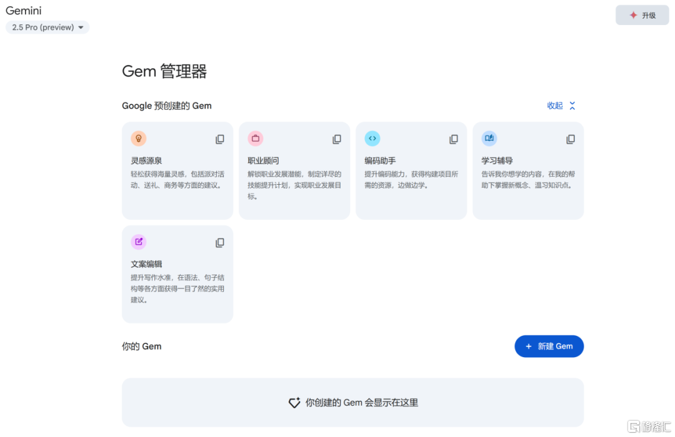Click the 编码助手 description starting 提升编码能力

point(411,180)
